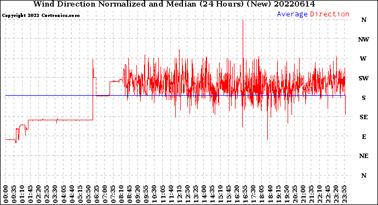The width and height of the screenshot is (378, 205).
Task: Click the 15:45 time axis label
Action: coord(228,194)
